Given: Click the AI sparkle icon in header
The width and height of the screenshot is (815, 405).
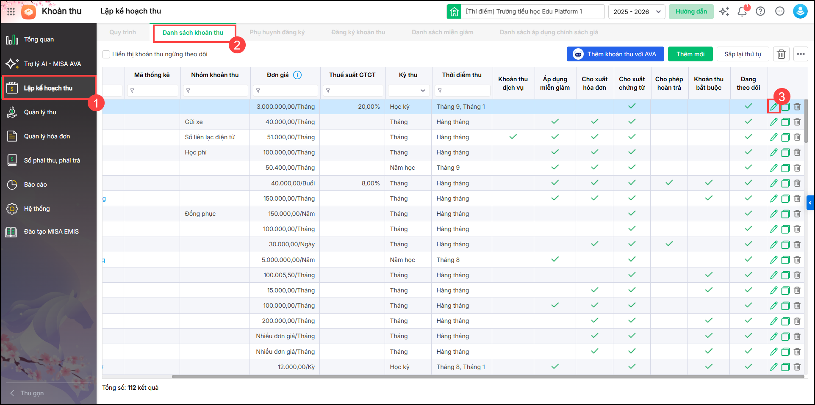Looking at the screenshot, I should [x=724, y=11].
